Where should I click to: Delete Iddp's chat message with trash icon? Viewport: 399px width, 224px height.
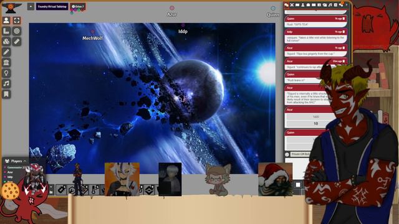click(x=344, y=32)
